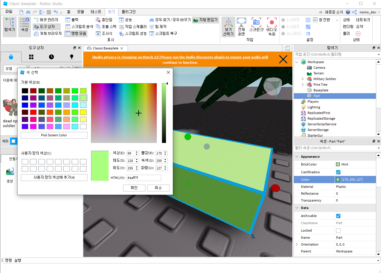This screenshot has width=381, height=273.
Task: Open Toolbox Inventory grid tab
Action: pos(31,57)
